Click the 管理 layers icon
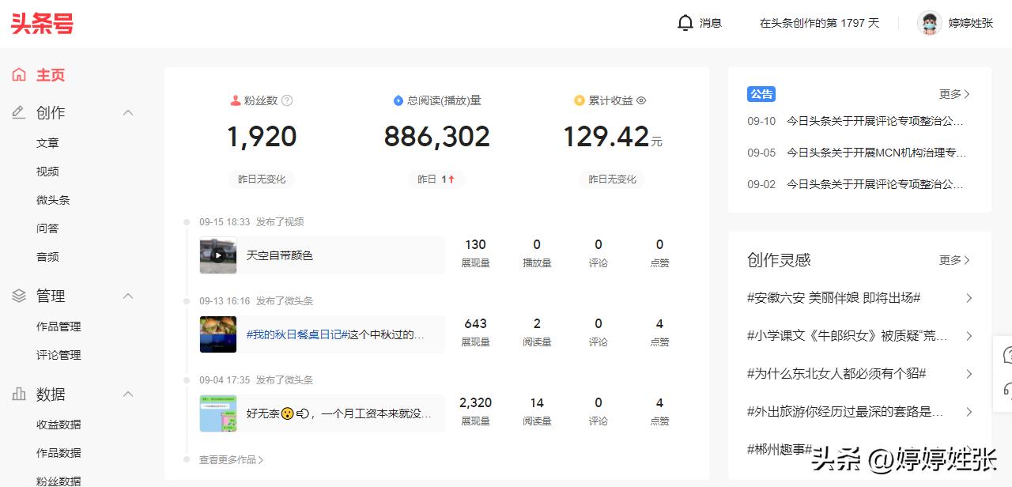The image size is (1012, 487). 19,296
